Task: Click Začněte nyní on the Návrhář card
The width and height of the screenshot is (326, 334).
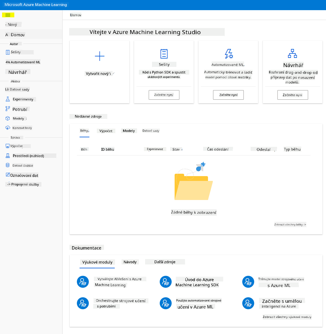Action: (x=293, y=95)
